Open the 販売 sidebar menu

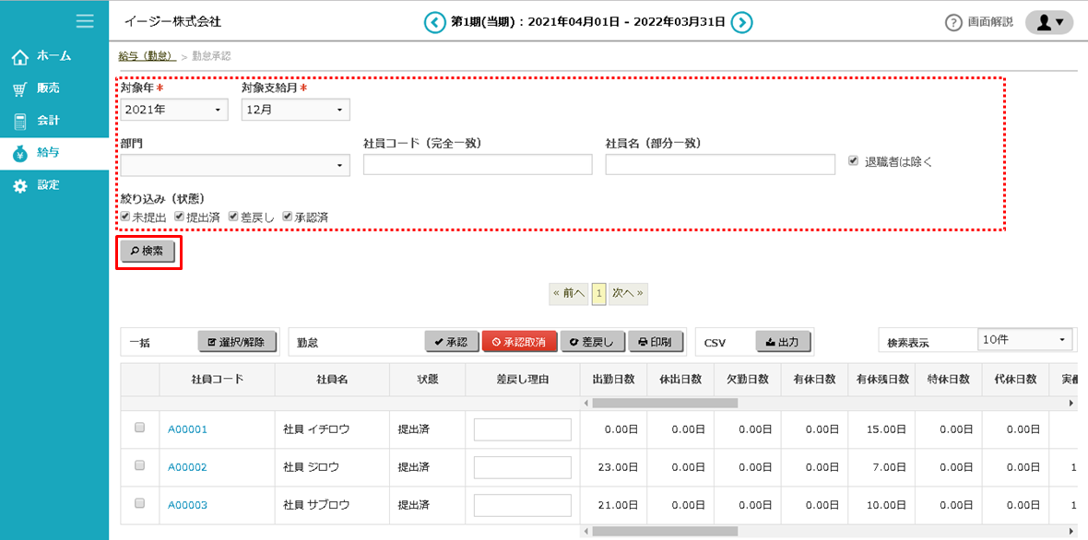(x=48, y=88)
